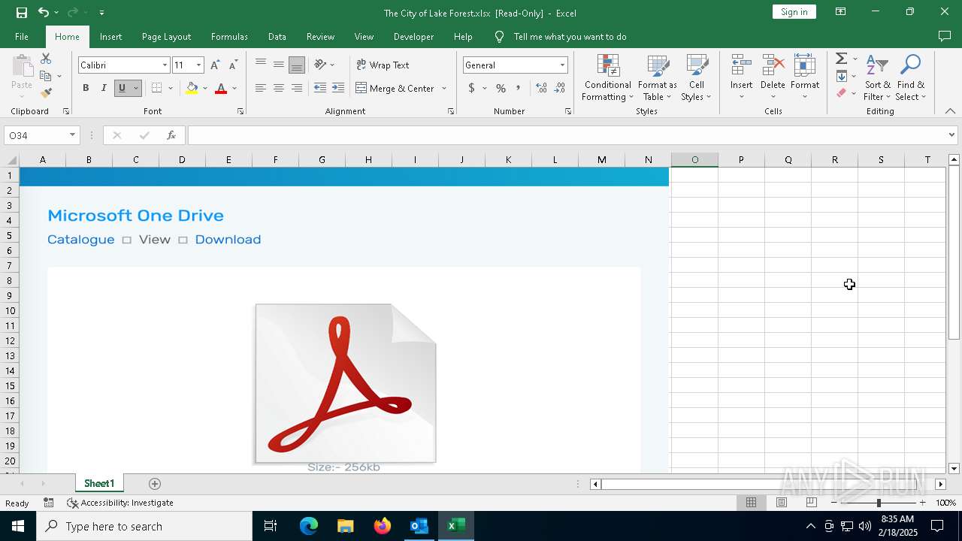Switch to the Formulas tab
This screenshot has width=962, height=541.
coord(229,36)
